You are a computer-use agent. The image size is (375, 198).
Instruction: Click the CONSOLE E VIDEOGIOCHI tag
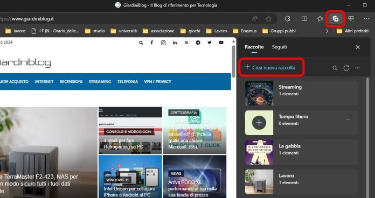coord(129,132)
